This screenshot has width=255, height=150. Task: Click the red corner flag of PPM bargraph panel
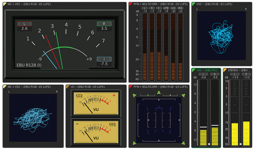pos(130,4)
